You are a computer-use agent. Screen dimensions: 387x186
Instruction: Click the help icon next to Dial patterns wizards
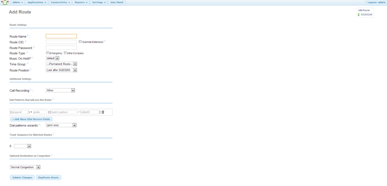39,125
